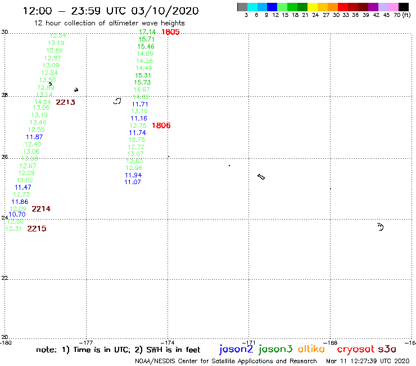Click the time stamp 2214

pos(41,209)
